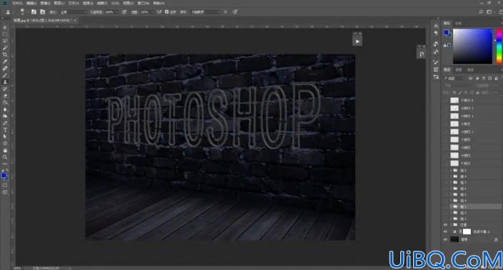
Task: Select the Quick Selection tool
Action: (x=5, y=48)
